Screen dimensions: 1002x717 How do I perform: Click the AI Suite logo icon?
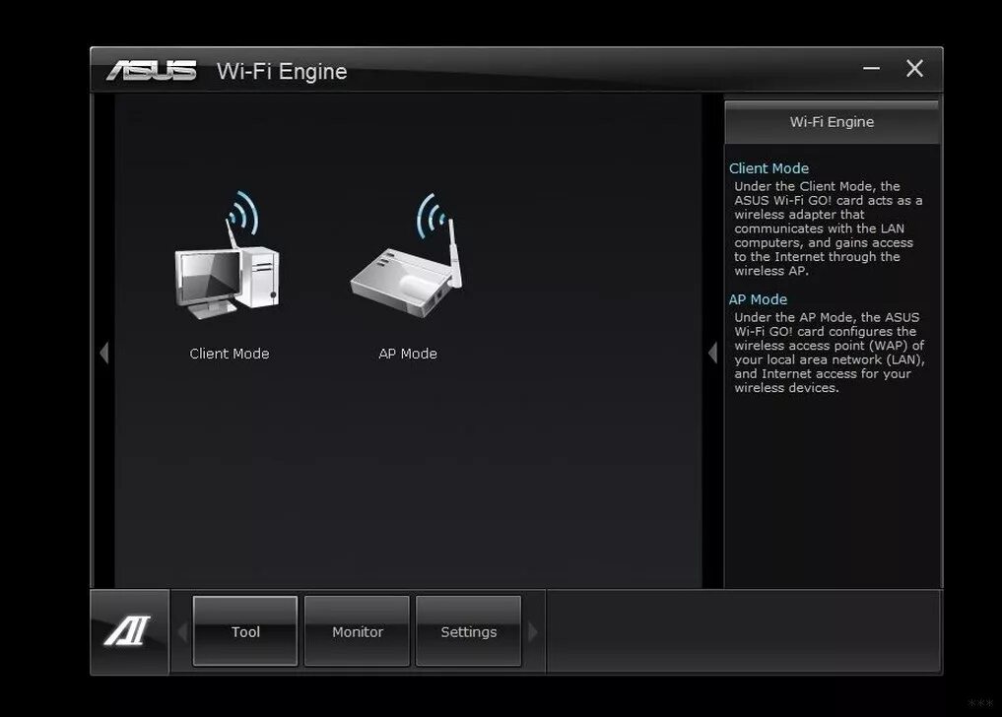pos(130,631)
